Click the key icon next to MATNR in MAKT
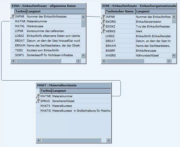 (38, 96)
